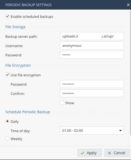Click the File Storage password field
This screenshot has width=131, height=160.
pyautogui.click(x=92, y=55)
